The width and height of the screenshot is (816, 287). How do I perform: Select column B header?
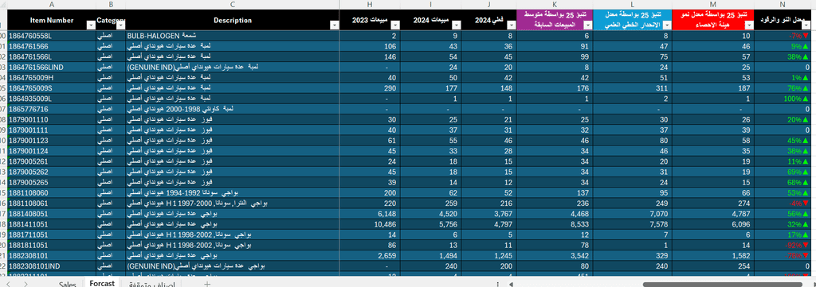click(x=110, y=5)
